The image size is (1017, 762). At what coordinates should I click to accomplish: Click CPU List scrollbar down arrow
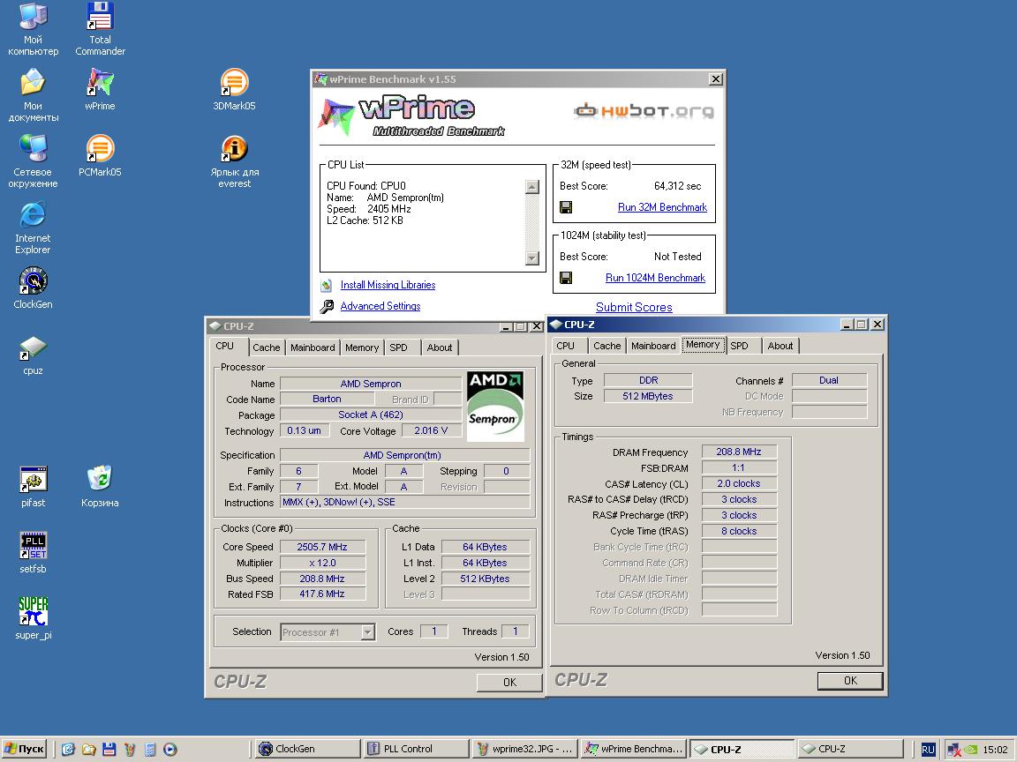[531, 258]
